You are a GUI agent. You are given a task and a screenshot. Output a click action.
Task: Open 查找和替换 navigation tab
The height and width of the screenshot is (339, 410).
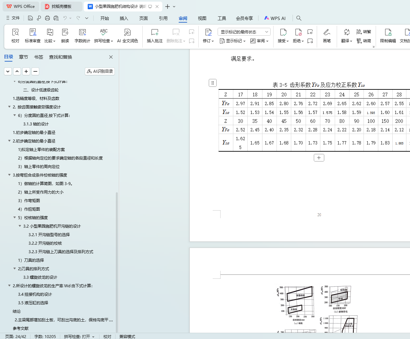point(61,57)
